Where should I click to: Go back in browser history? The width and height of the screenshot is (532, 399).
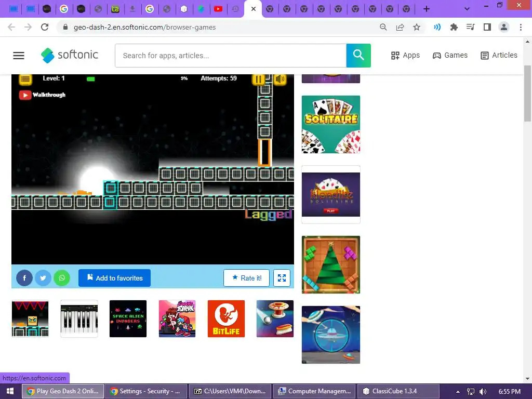coord(11,27)
